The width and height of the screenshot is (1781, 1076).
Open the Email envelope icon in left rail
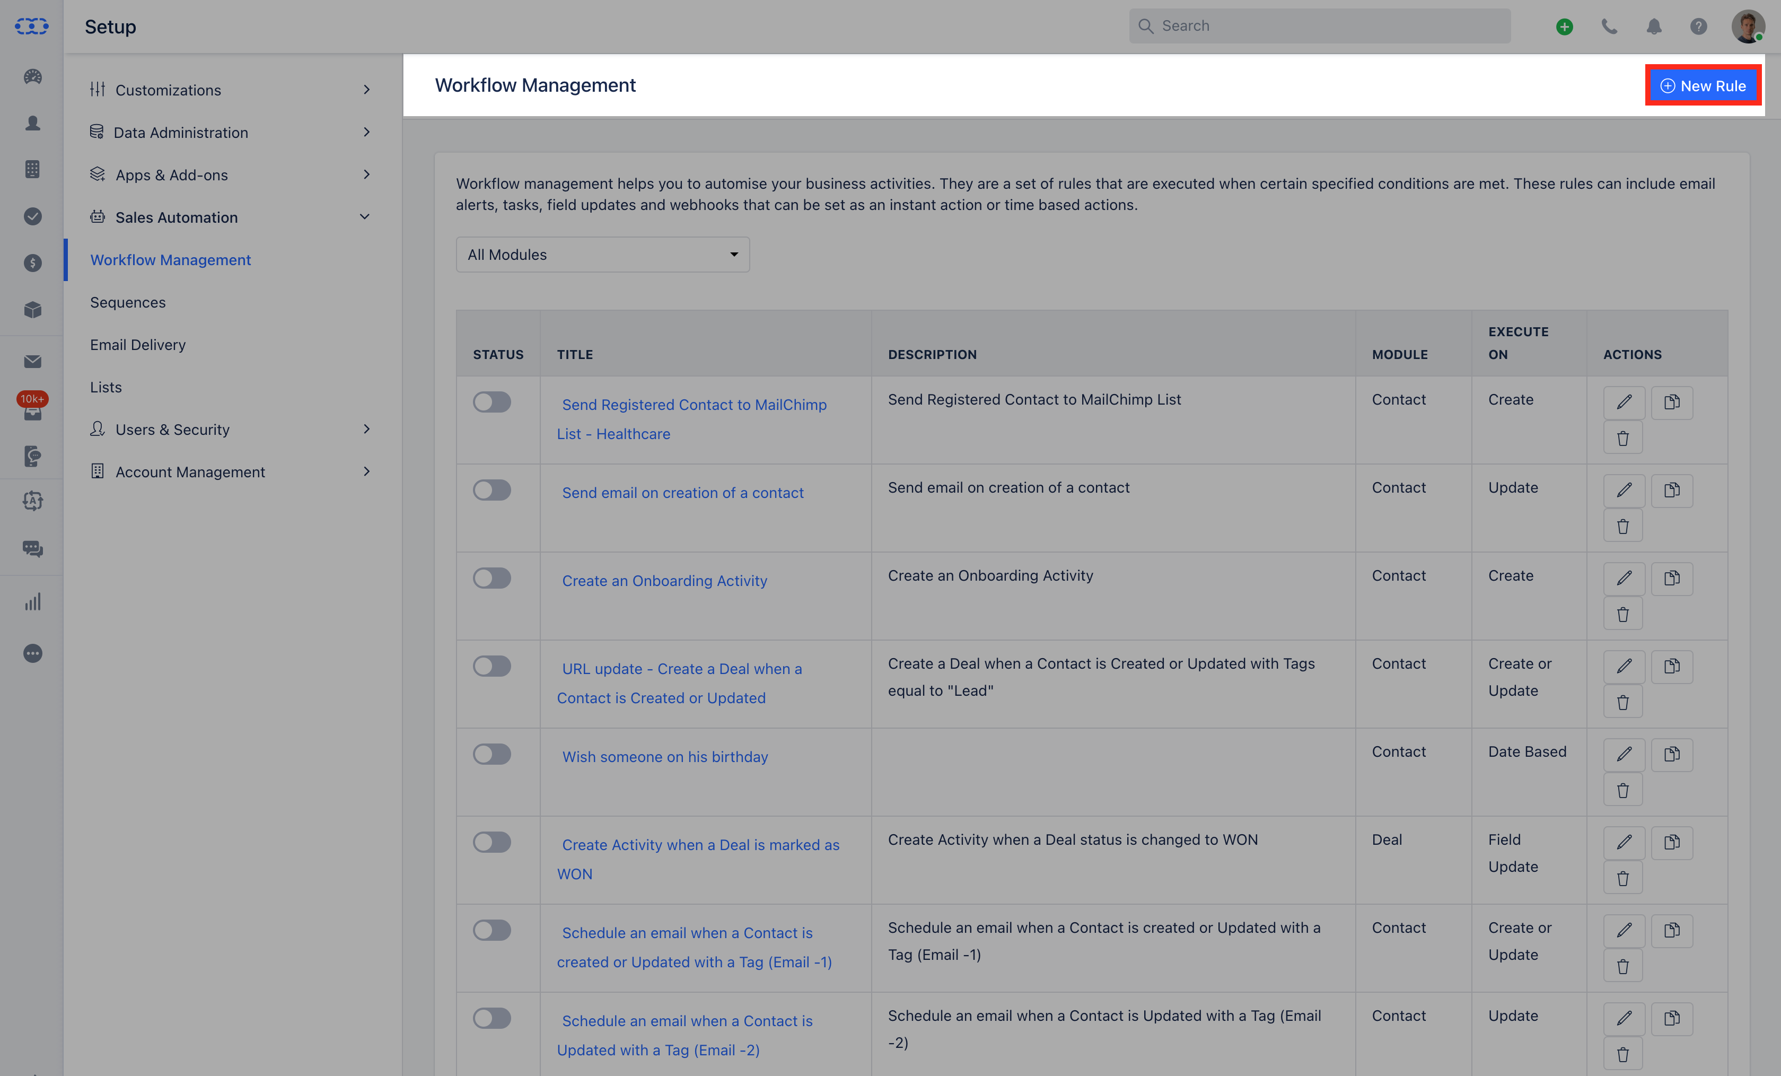click(x=32, y=362)
